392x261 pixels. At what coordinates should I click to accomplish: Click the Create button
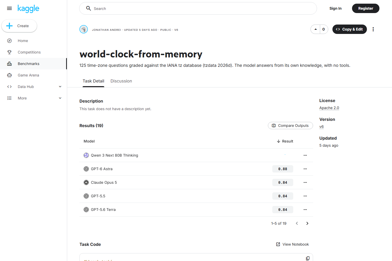pyautogui.click(x=19, y=26)
